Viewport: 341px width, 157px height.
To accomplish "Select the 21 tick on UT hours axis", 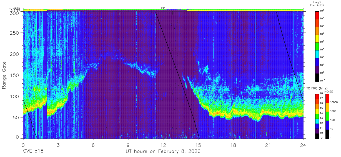I will 268,145.
